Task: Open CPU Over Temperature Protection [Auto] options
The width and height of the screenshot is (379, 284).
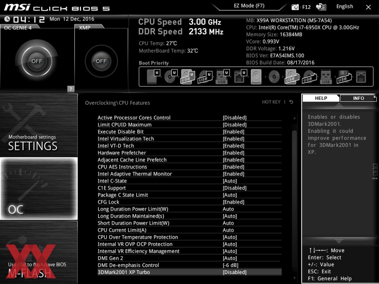Action: pos(230,237)
